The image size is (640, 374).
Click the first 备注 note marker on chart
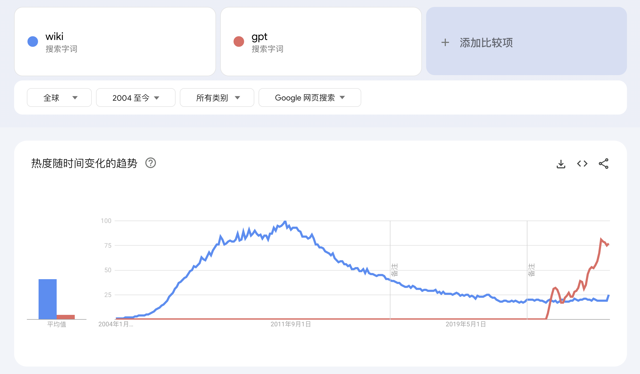tap(394, 270)
